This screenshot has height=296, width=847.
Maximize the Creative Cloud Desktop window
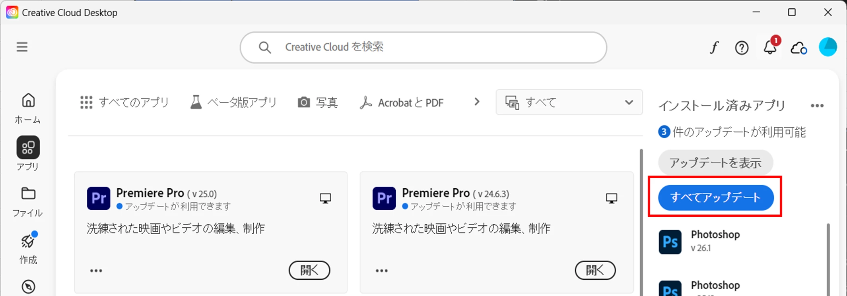point(792,12)
